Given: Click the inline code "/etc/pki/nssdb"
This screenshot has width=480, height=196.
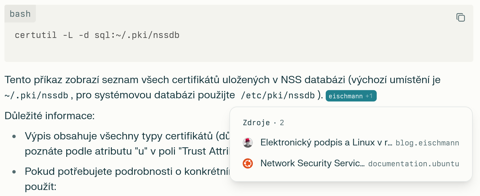Looking at the screenshot, I should 278,95.
